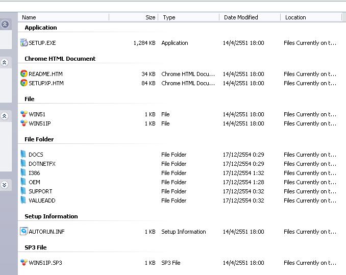Image resolution: width=346 pixels, height=275 pixels.
Task: Click the Location column header
Action: pos(295,17)
